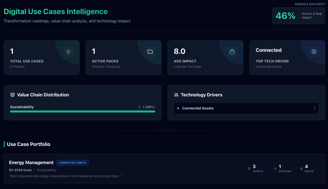Click the Dark Chocolate line quote text
Image resolution: width=328 pixels, height=189 pixels.
66,176
